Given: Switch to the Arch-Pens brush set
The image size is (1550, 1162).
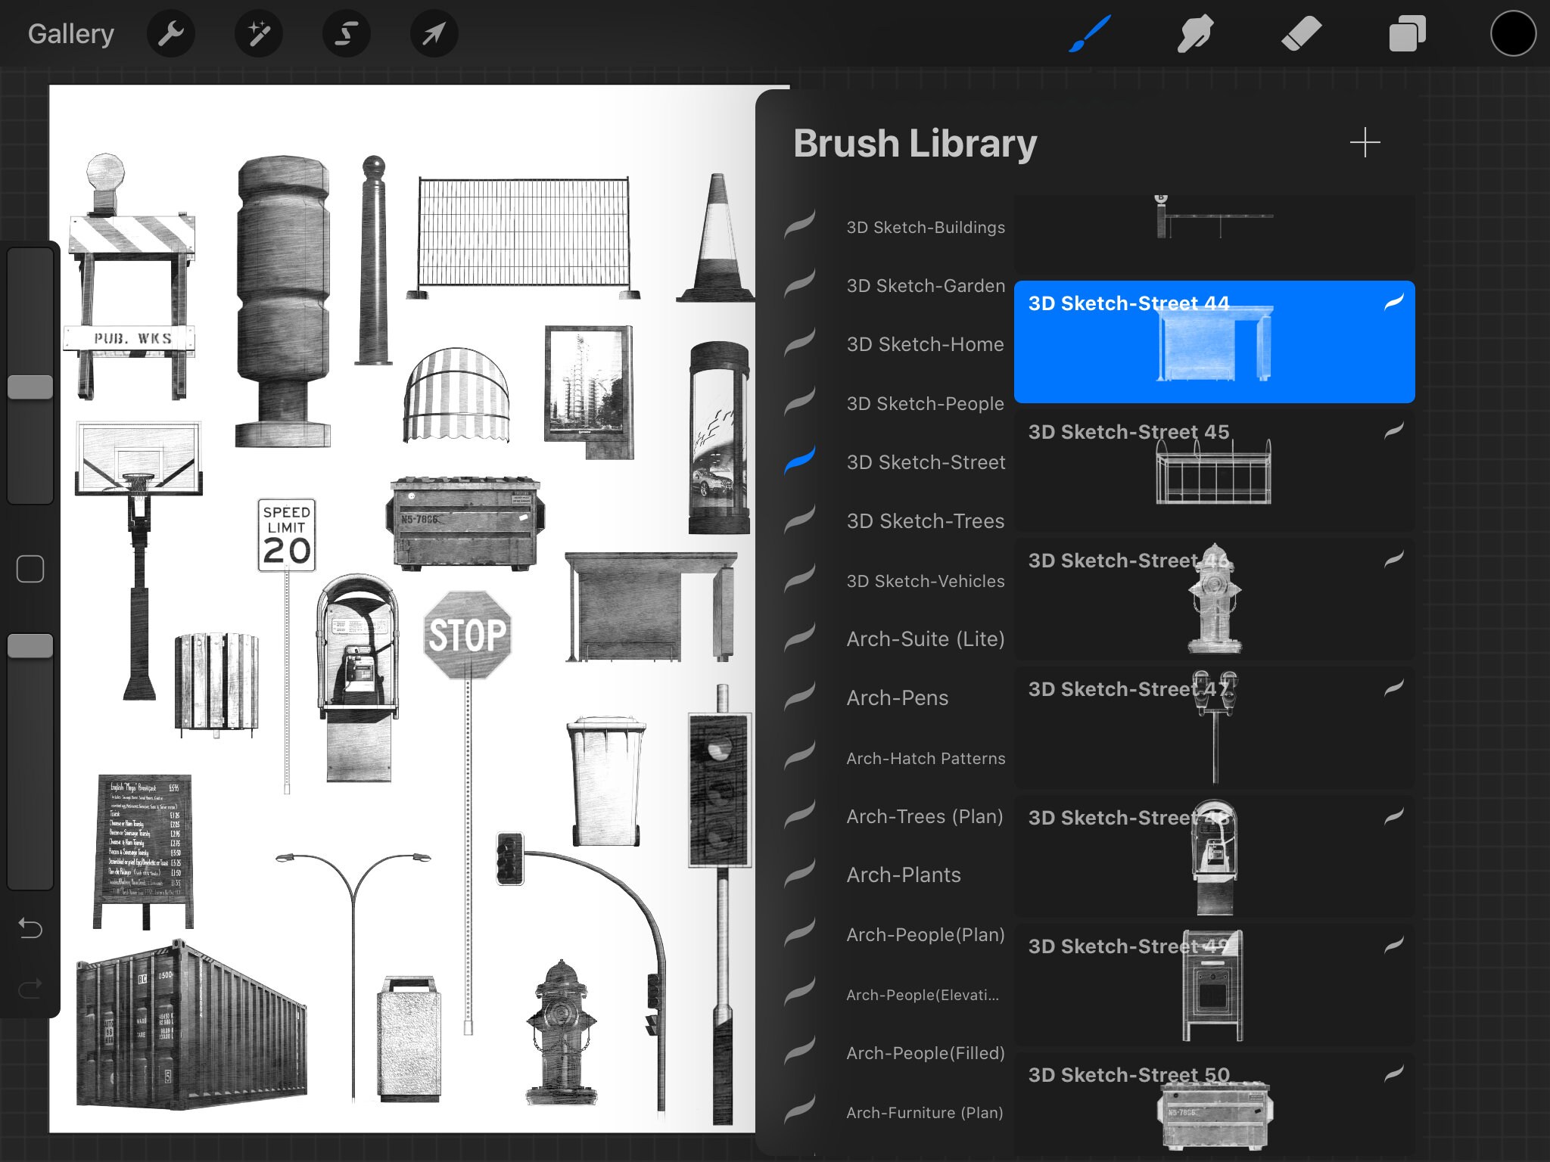Looking at the screenshot, I should [896, 698].
